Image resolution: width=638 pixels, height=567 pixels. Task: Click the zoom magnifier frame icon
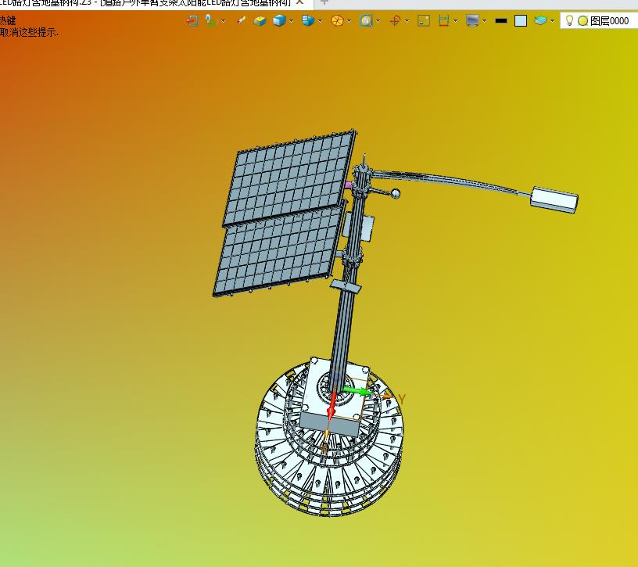tap(366, 20)
